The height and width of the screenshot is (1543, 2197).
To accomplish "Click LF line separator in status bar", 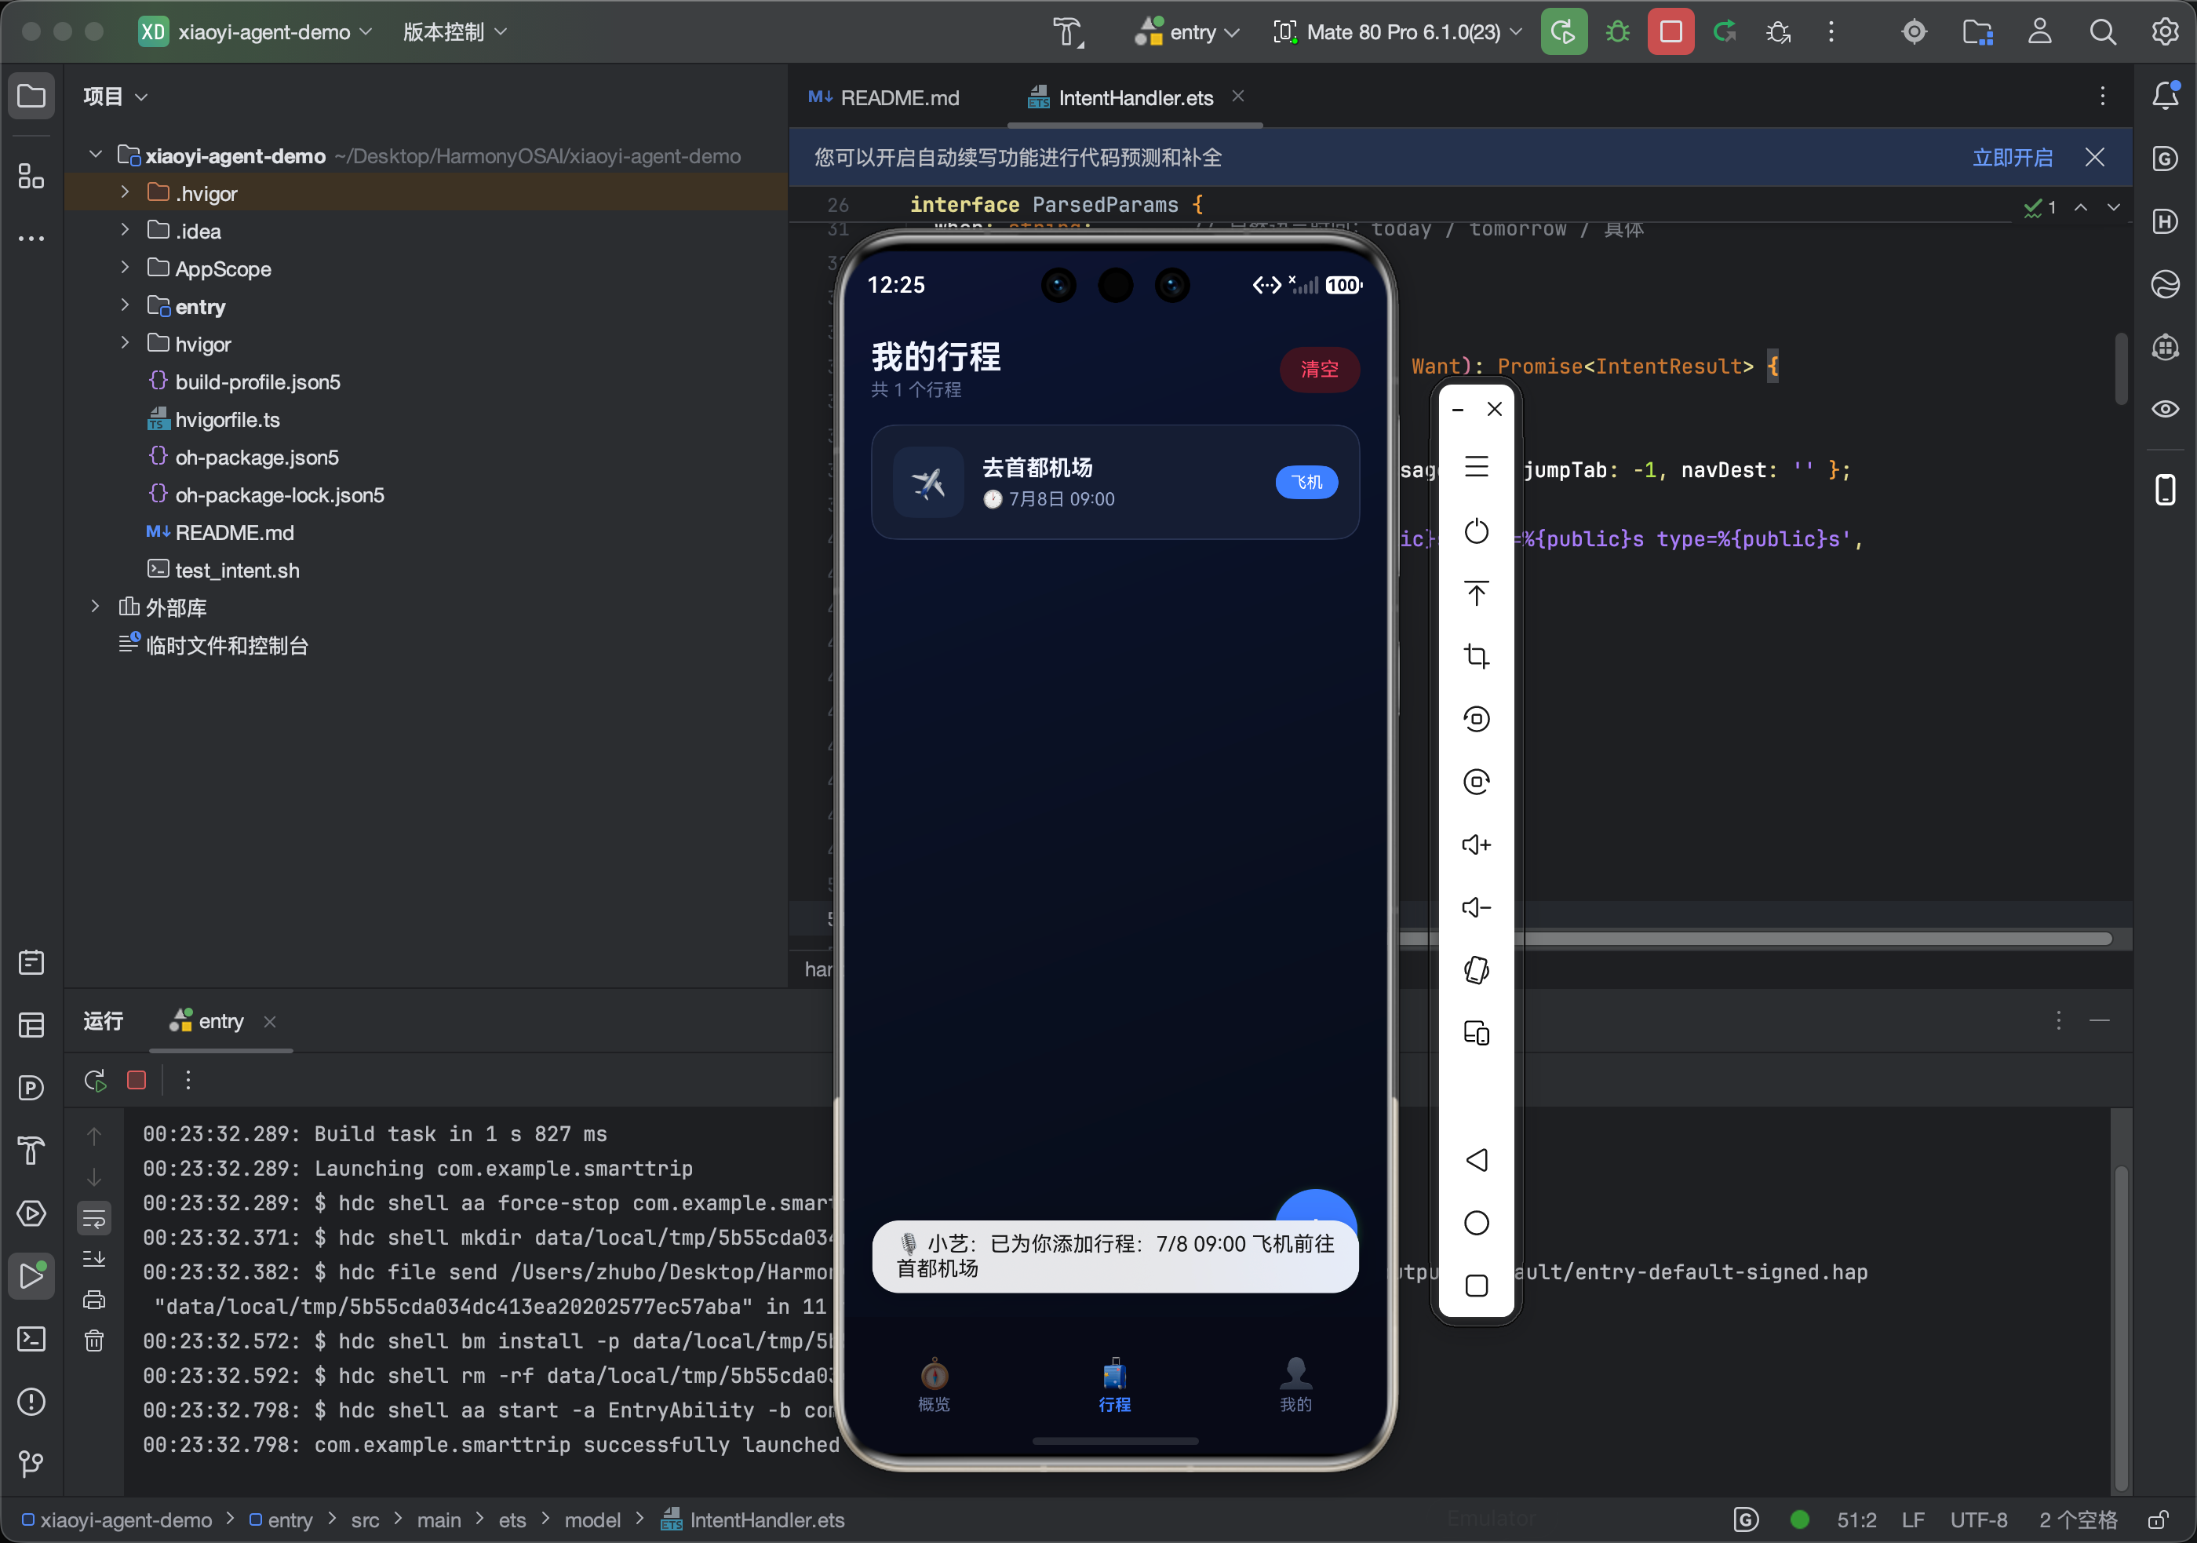I will 1913,1520.
